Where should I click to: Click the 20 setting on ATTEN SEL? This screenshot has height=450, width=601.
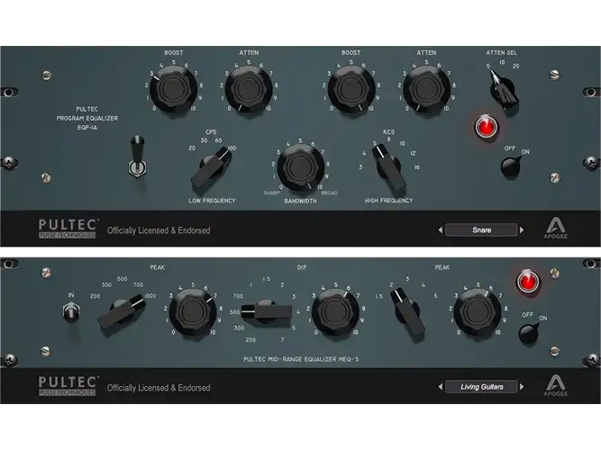[x=516, y=66]
